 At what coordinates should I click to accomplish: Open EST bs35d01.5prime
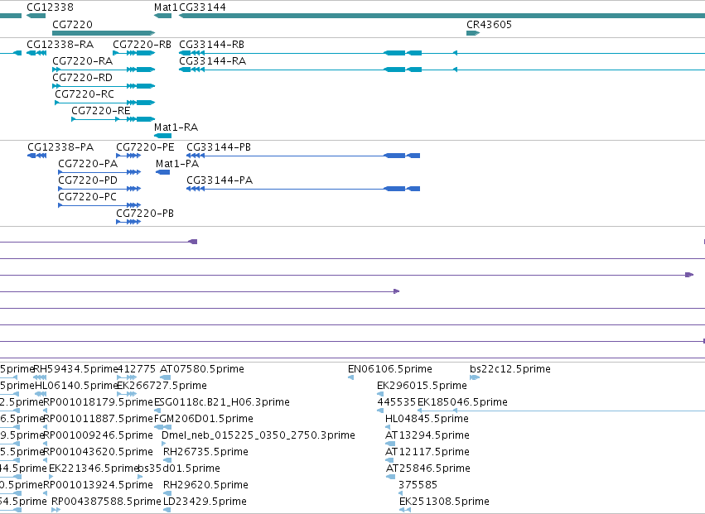(141, 477)
